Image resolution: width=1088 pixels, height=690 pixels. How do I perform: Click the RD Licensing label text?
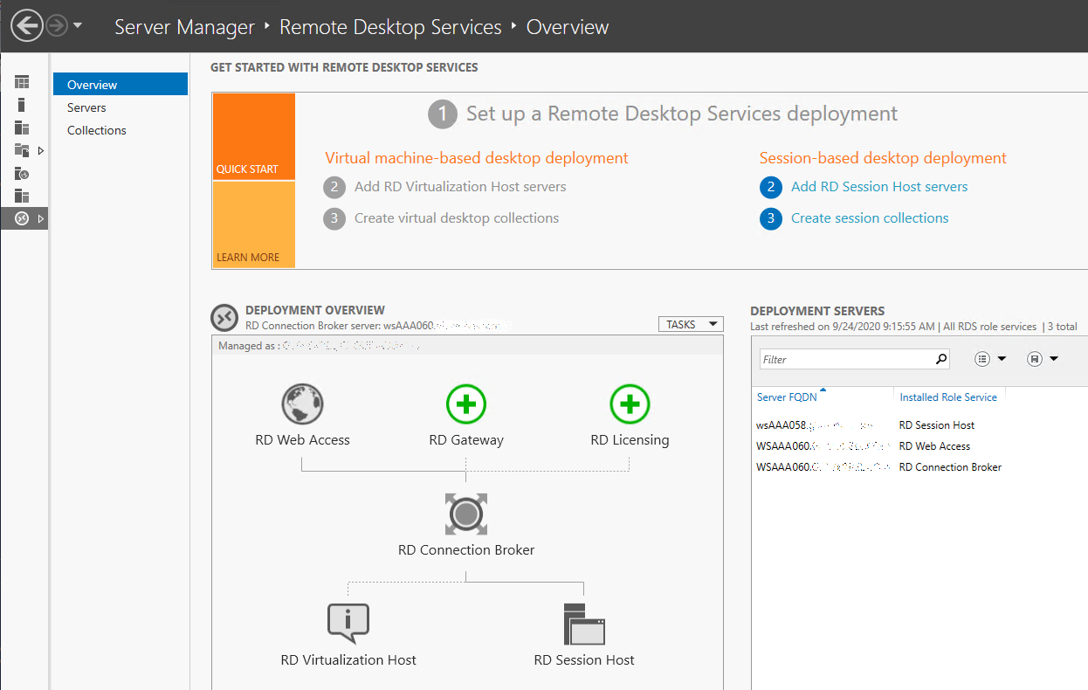(x=630, y=440)
